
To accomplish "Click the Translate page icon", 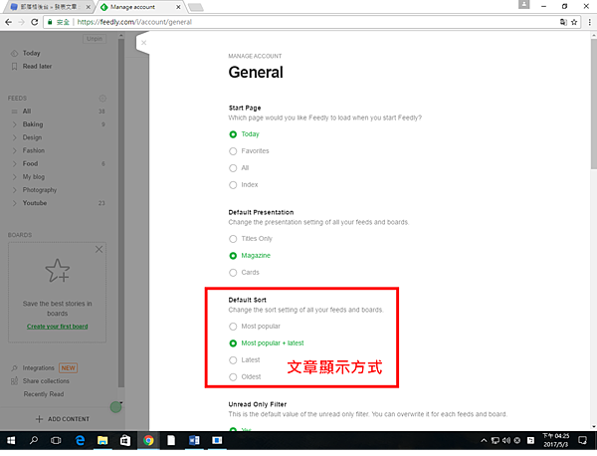I will pos(563,22).
